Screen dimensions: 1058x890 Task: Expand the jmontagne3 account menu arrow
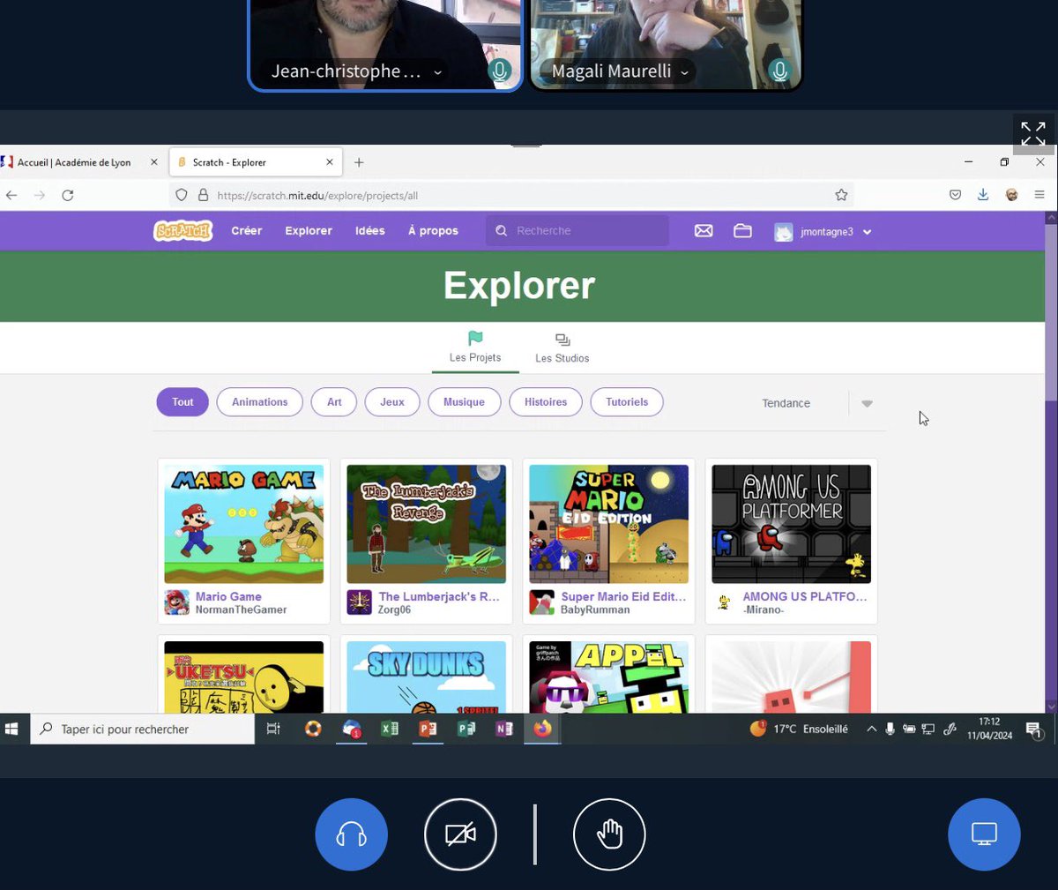tap(868, 232)
